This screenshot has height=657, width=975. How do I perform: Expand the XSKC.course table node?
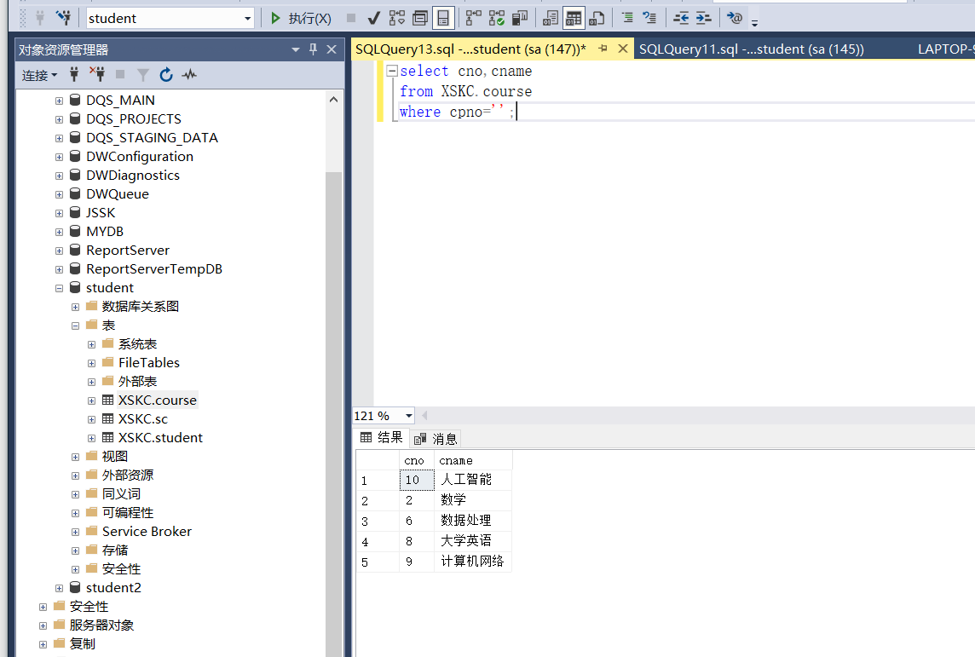point(91,401)
